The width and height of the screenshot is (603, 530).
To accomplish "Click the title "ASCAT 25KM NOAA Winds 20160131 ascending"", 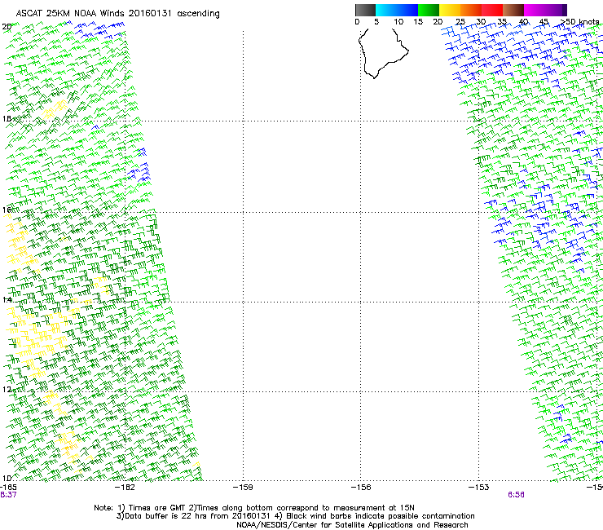I will click(117, 14).
